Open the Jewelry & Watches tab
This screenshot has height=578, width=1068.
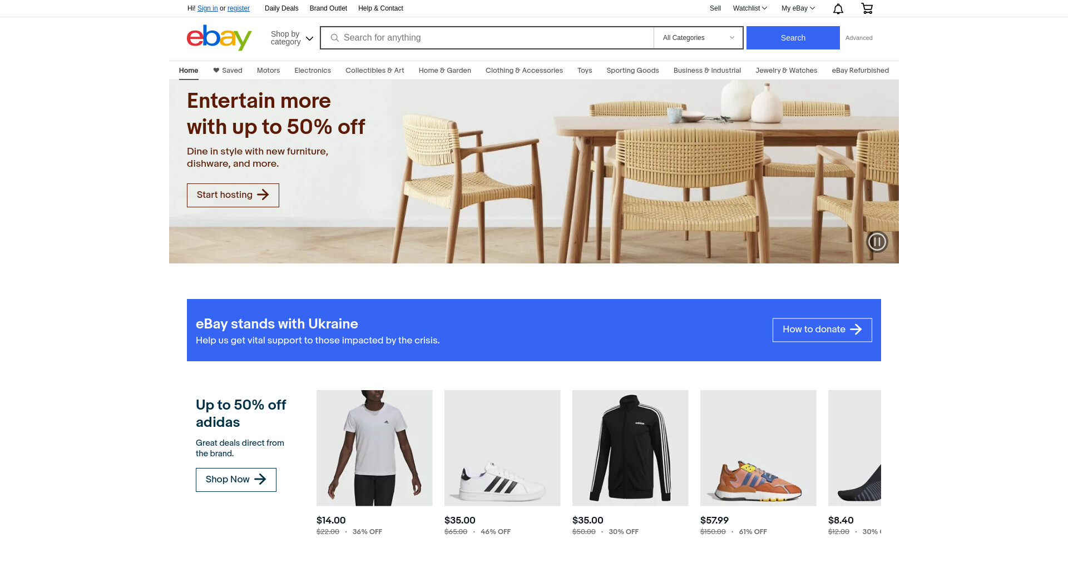pos(786,71)
